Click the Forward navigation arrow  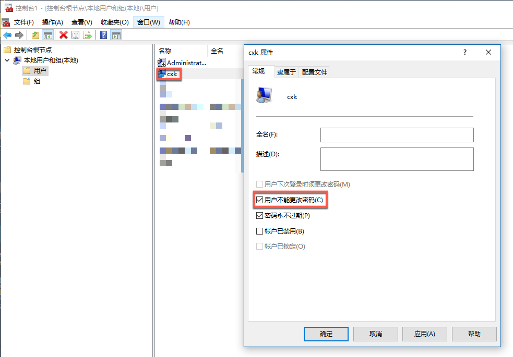19,35
